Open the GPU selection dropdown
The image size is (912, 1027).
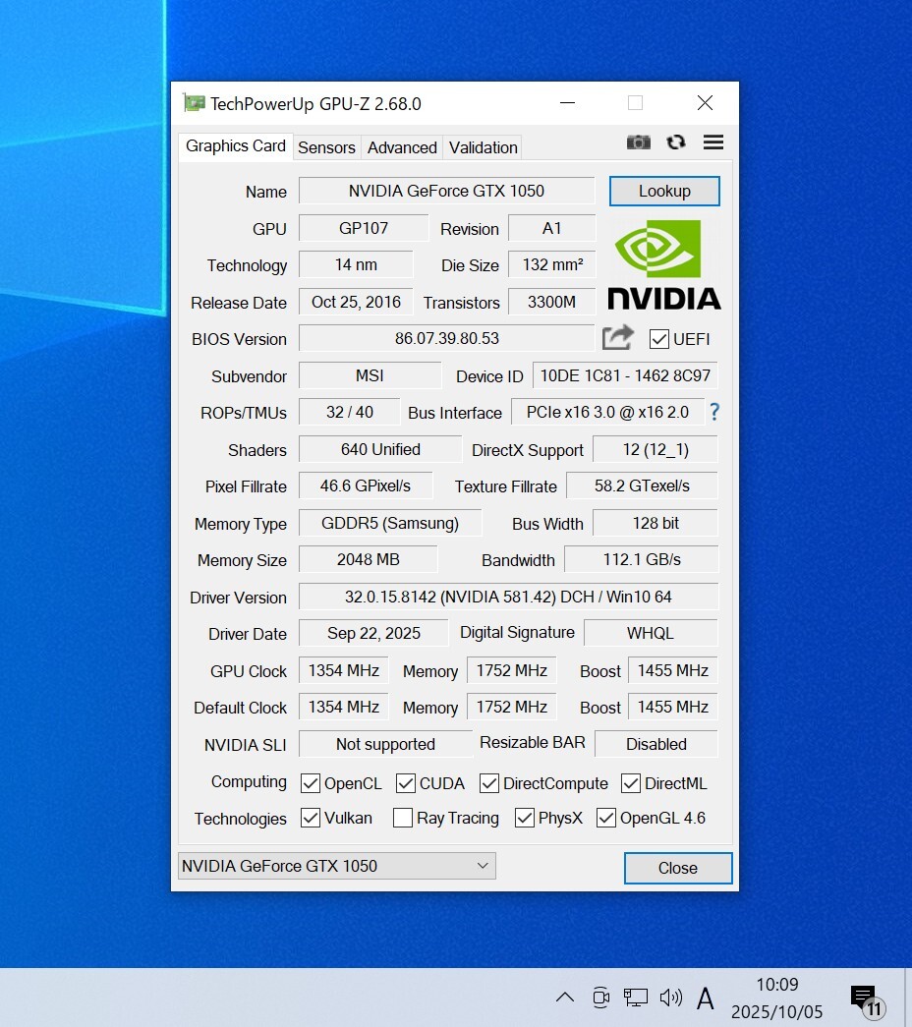336,866
